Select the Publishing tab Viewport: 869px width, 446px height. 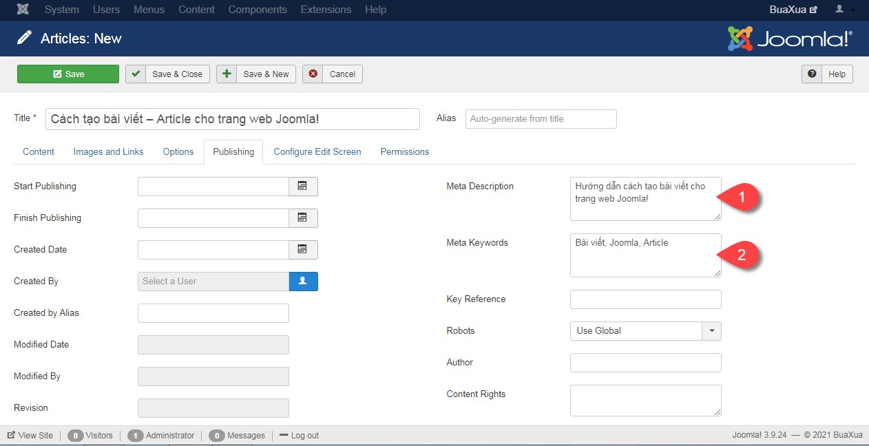point(233,151)
